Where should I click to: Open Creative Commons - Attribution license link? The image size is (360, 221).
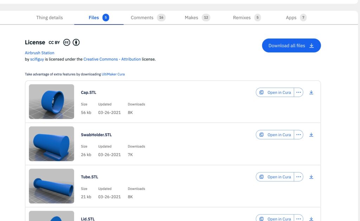112,59
